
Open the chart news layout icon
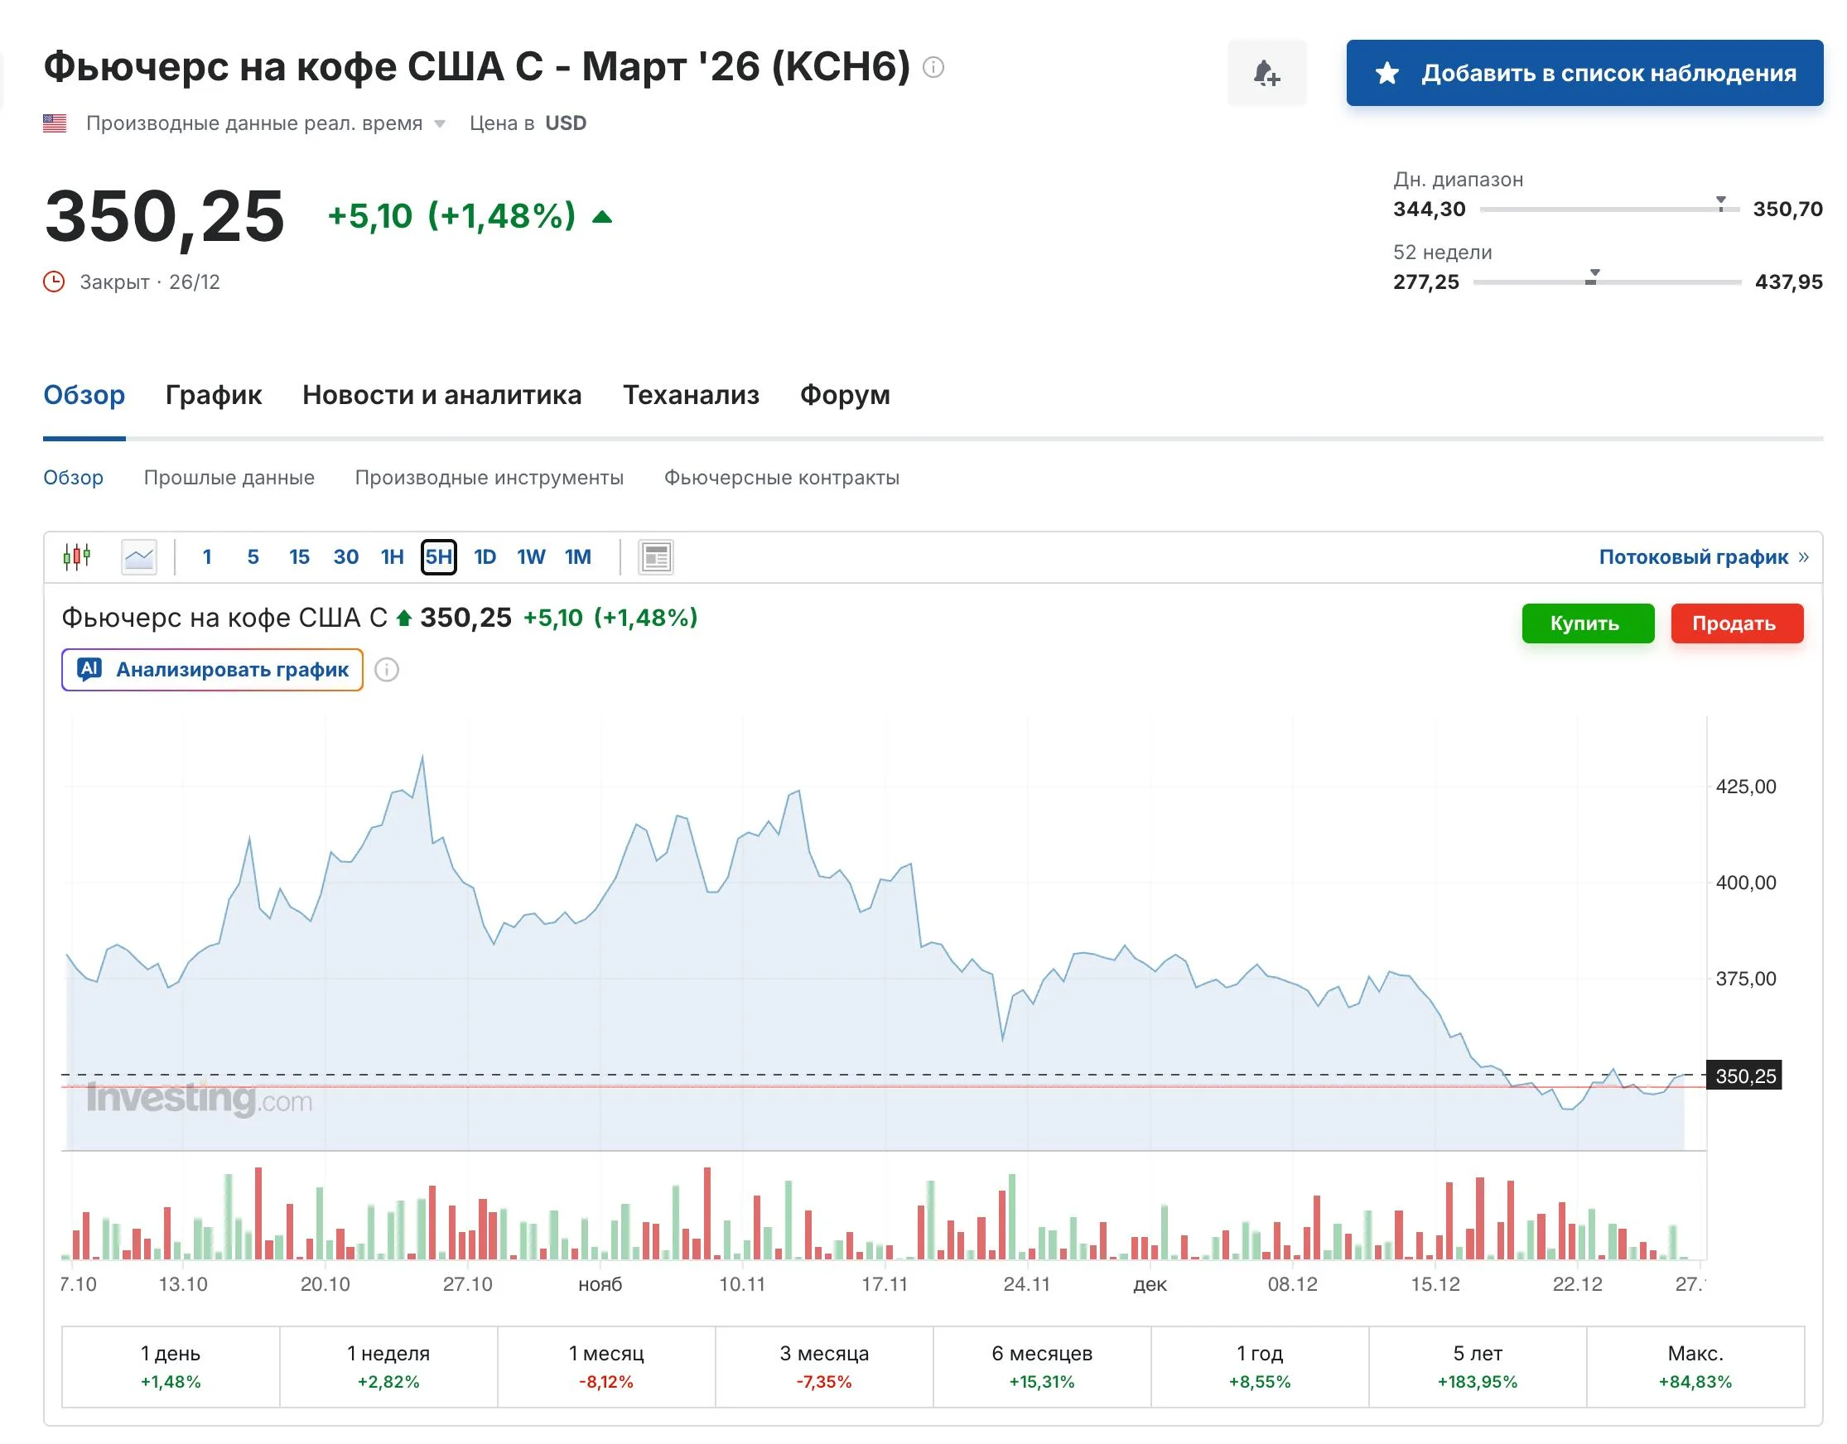[656, 557]
